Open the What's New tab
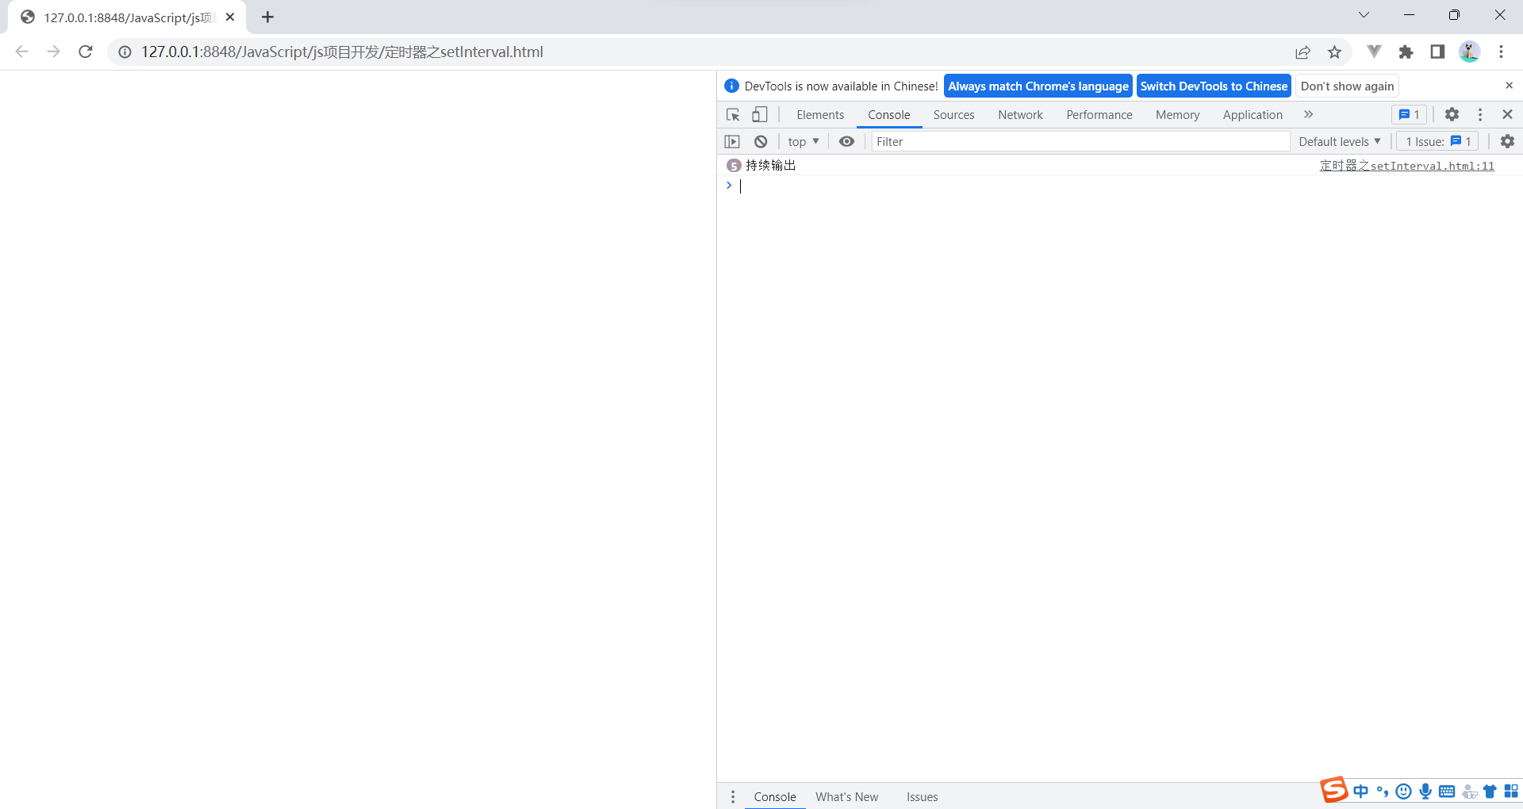The width and height of the screenshot is (1523, 809). (846, 796)
